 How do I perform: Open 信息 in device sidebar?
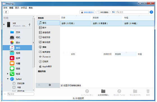pos(17,69)
